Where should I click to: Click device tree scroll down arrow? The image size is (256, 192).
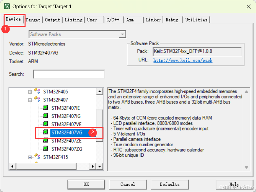click(x=100, y=166)
